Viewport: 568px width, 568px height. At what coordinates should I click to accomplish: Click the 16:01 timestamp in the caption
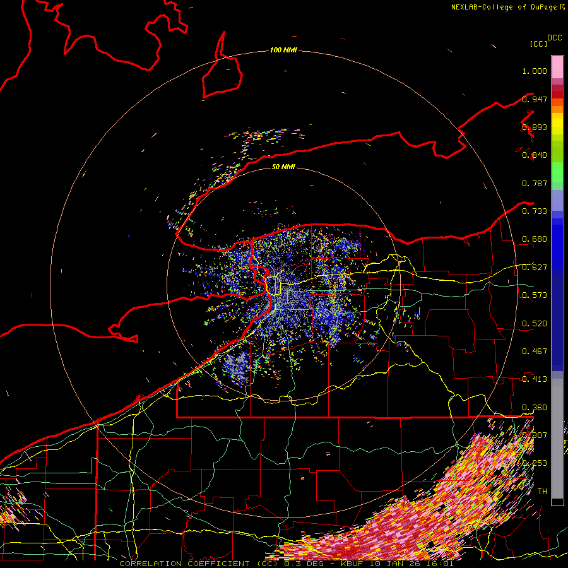(x=439, y=564)
